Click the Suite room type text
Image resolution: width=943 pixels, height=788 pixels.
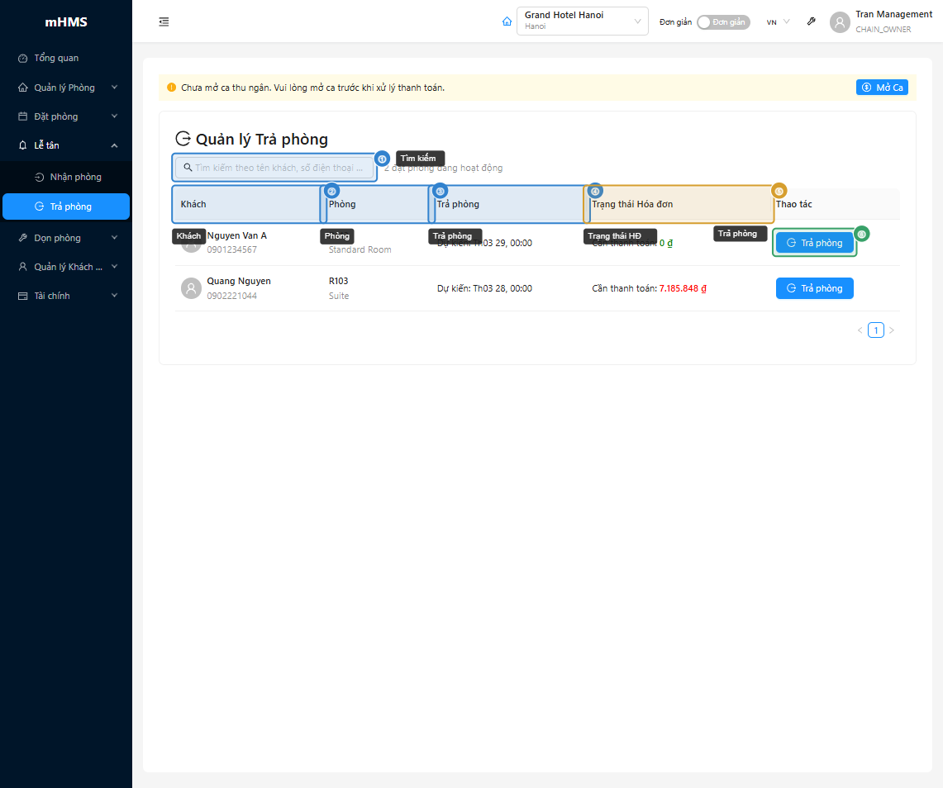pos(339,296)
